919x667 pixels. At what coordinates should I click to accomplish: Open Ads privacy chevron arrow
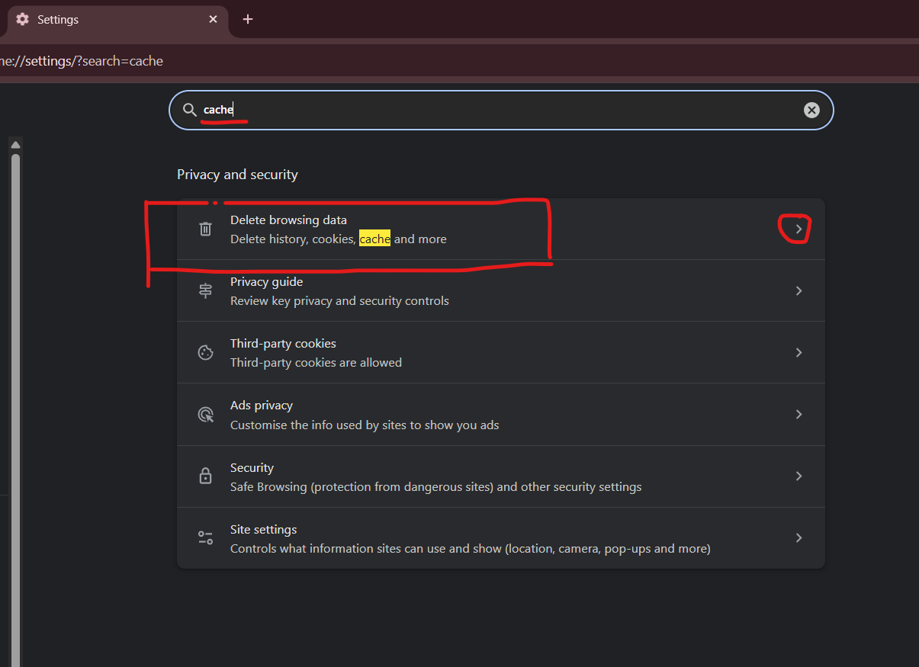(x=799, y=414)
